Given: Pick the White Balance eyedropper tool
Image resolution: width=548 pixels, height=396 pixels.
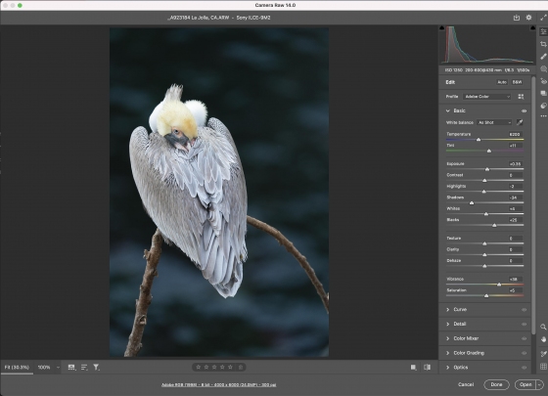Looking at the screenshot, I should tap(520, 122).
